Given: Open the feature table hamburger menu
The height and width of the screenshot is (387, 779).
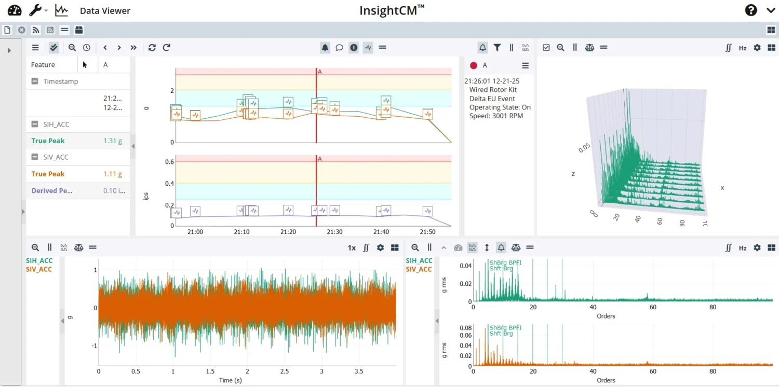Looking at the screenshot, I should tap(35, 48).
